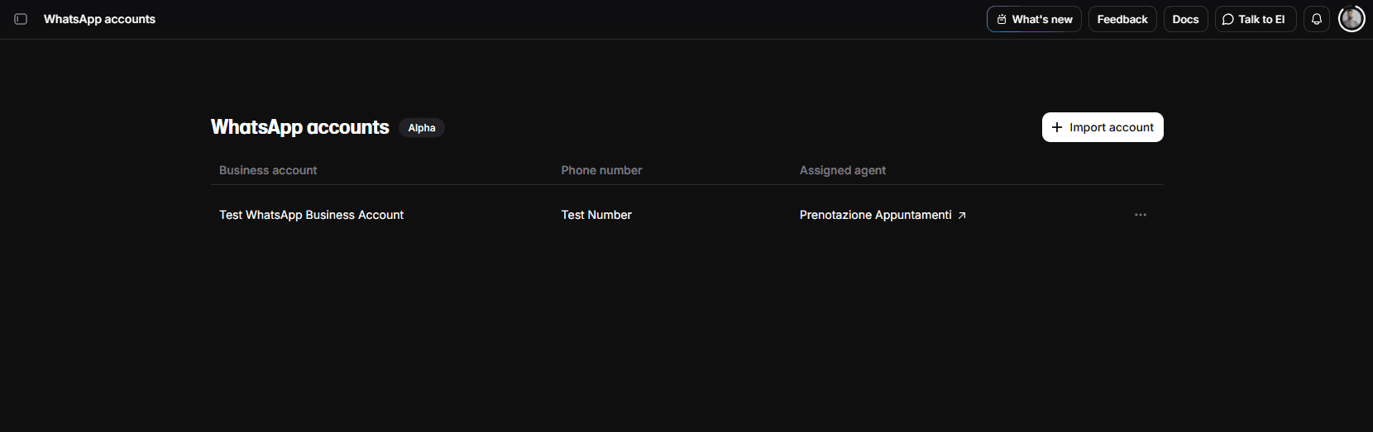Viewport: 1373px width, 432px height.
Task: Click the Business account column header
Action: (268, 170)
